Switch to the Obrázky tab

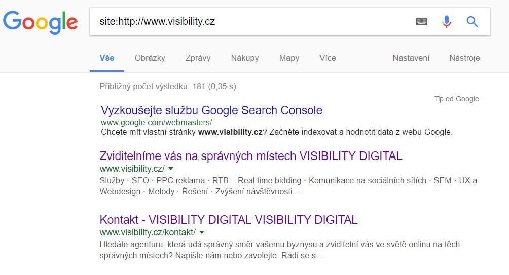click(x=150, y=58)
